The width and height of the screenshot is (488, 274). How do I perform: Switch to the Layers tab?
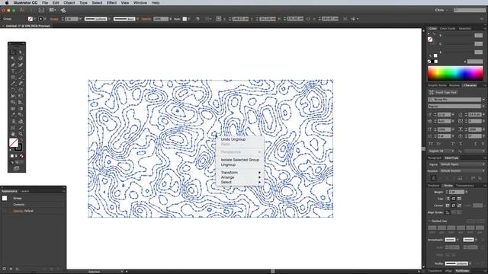click(24, 191)
